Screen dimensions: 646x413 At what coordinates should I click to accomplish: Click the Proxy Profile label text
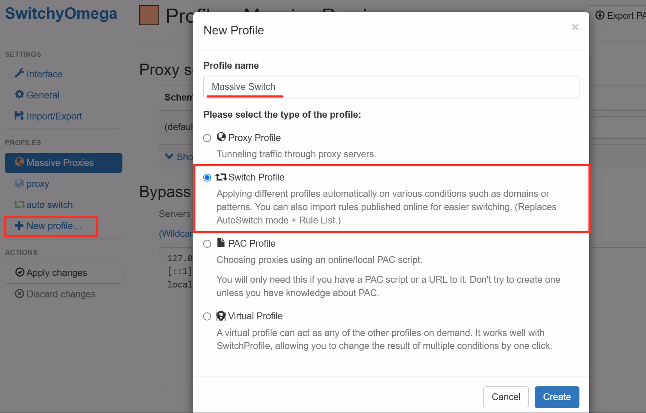point(255,138)
